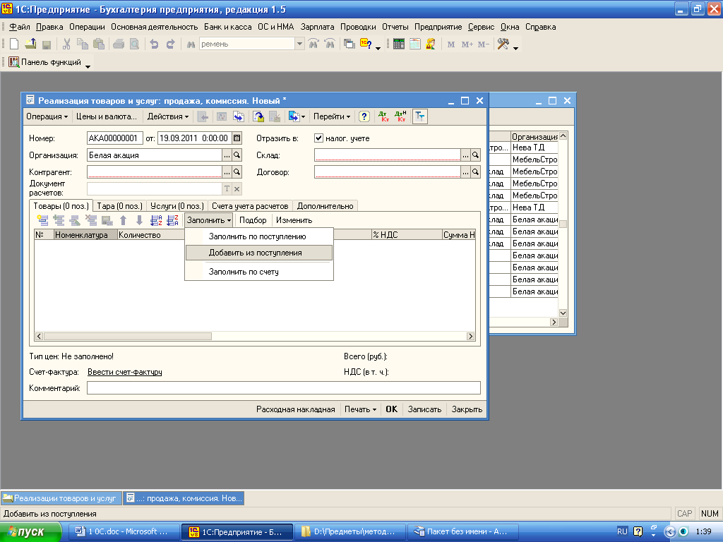The image size is (723, 542).
Task: Click the Записать button
Action: [x=424, y=409]
